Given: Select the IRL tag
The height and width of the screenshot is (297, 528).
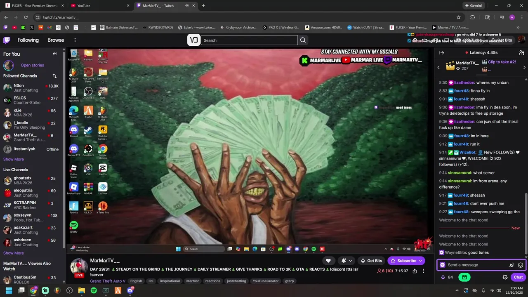Looking at the screenshot, I should point(151,281).
